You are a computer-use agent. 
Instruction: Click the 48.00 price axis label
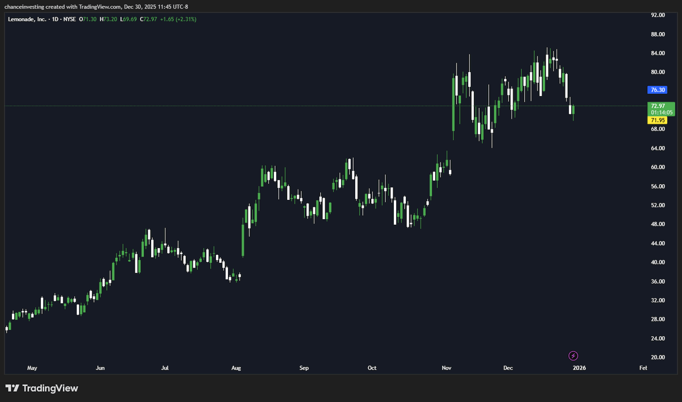(x=658, y=224)
